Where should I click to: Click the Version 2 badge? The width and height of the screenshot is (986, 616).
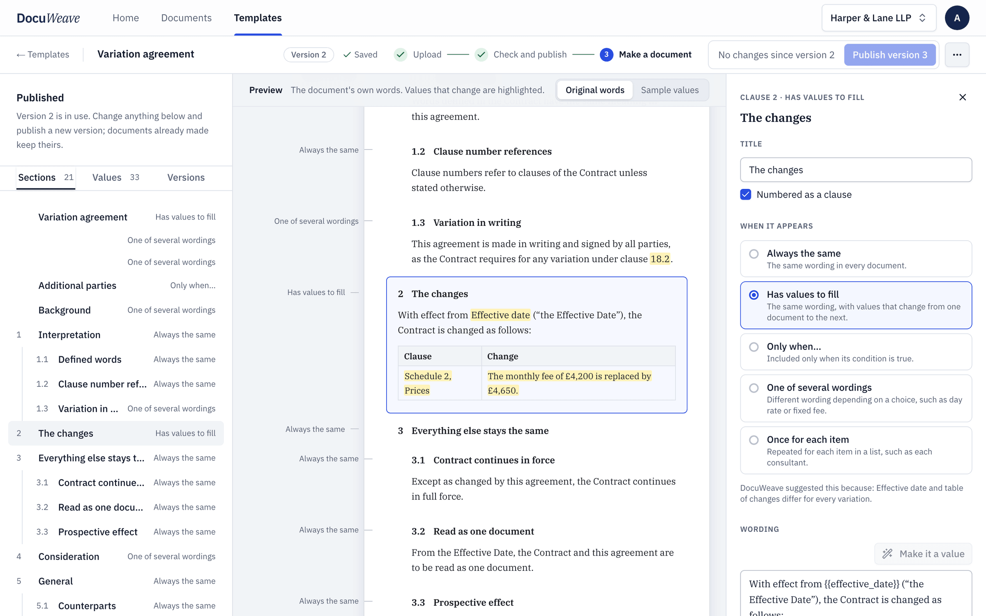tap(308, 55)
